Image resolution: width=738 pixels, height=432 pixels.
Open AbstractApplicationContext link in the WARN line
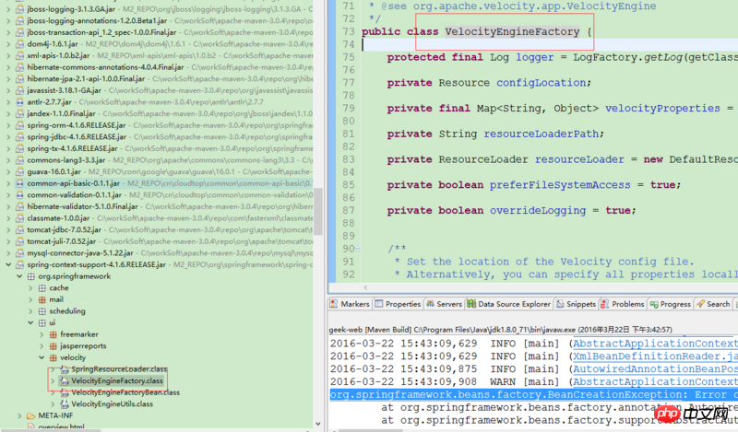(x=655, y=381)
